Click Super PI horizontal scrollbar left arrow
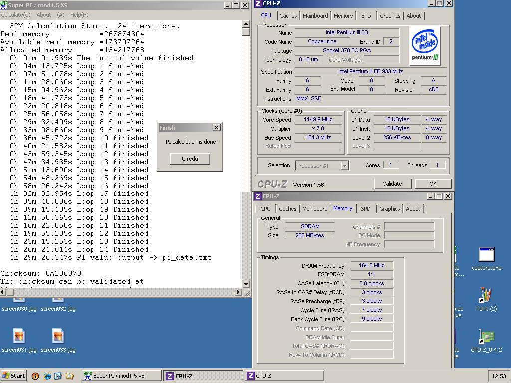Viewport: 511px width, 383px height. [3, 292]
